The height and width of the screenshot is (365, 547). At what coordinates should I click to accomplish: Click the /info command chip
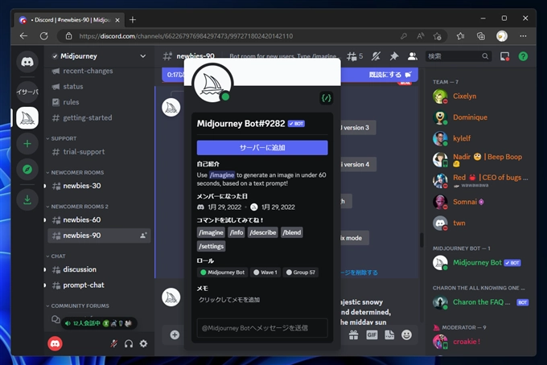236,232
